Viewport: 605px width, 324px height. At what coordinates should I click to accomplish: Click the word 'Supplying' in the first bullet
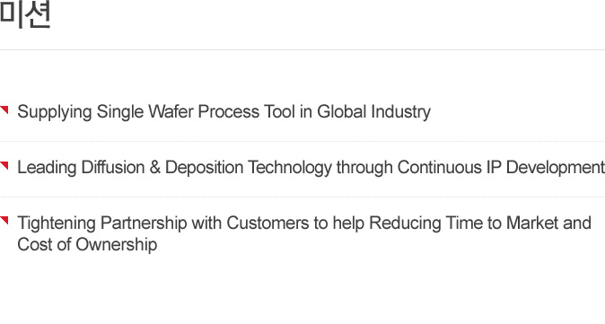(x=55, y=112)
